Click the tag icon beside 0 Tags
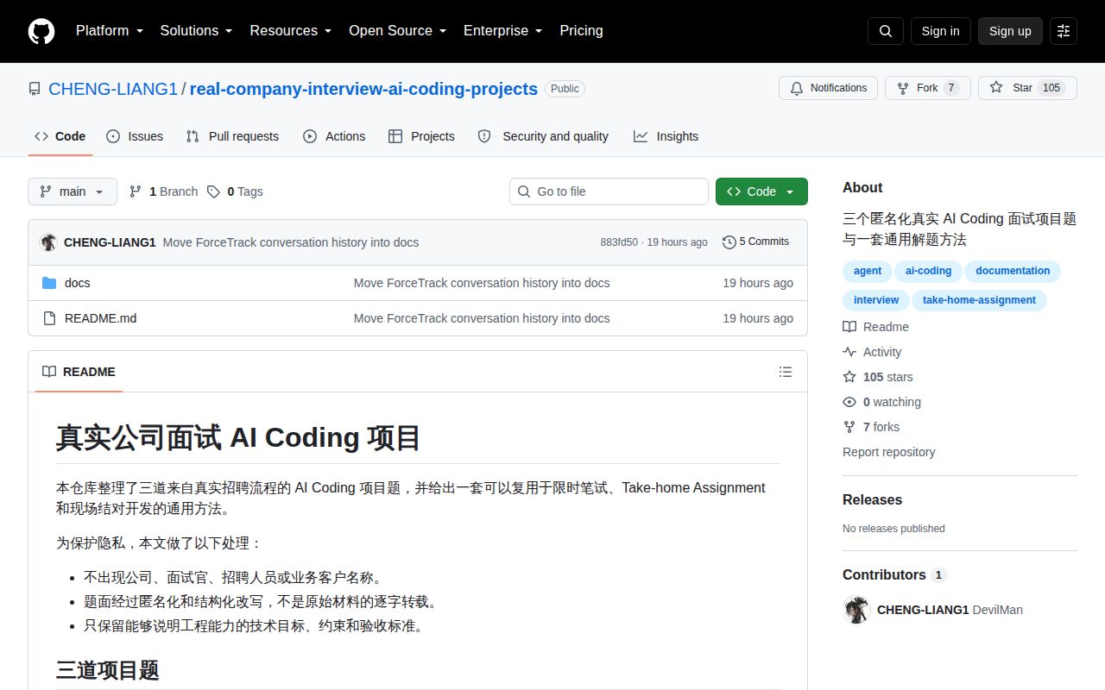1105x690 pixels. tap(213, 191)
